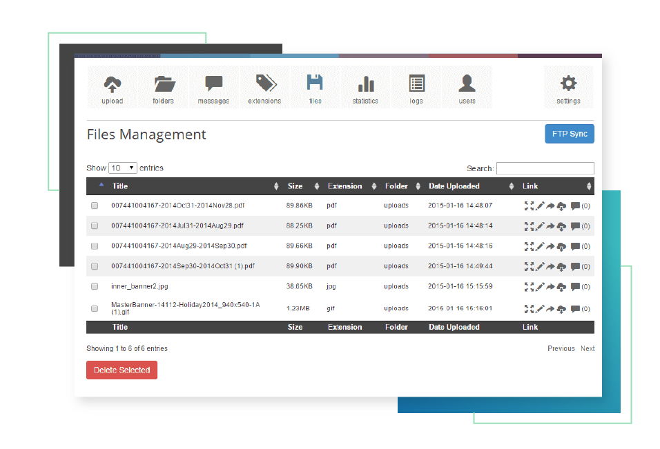Viewport: 660px width, 449px height.
Task: Expand fullscreen preview for MasterBanner gif row
Action: pyautogui.click(x=529, y=309)
